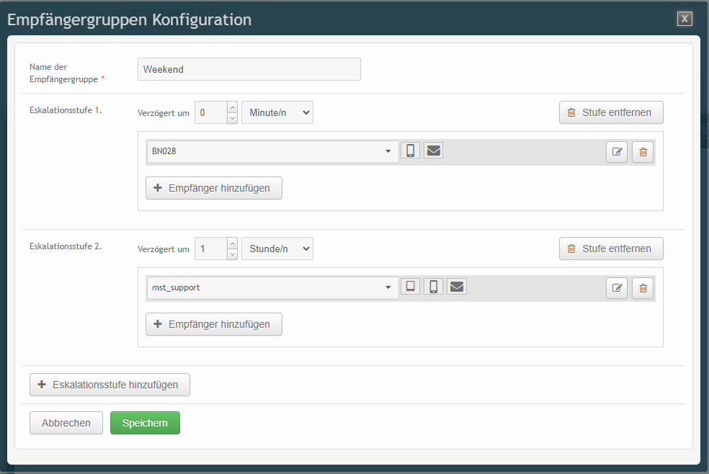Toggle mobile phone notification for mst_support
Viewport: 709px width, 474px height.
[x=433, y=287]
